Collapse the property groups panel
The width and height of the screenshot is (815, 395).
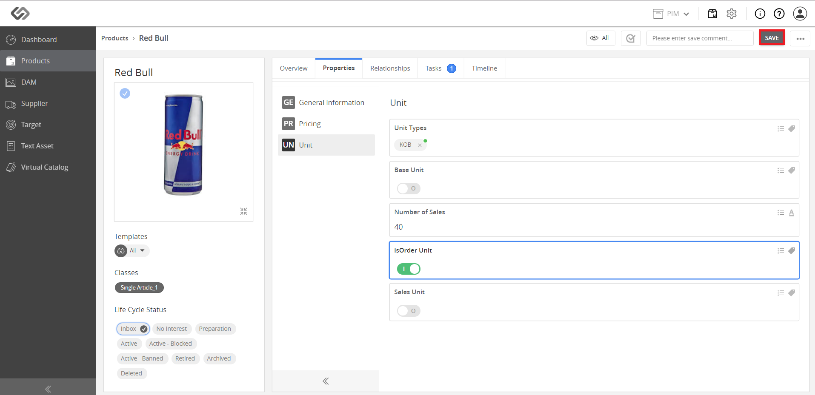(x=326, y=381)
